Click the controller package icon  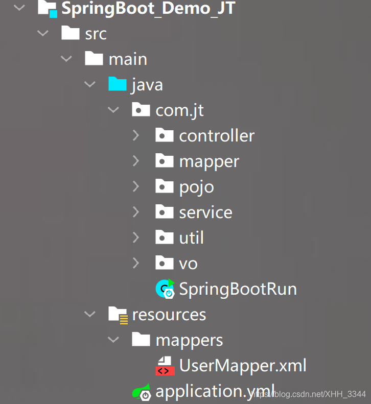(164, 135)
